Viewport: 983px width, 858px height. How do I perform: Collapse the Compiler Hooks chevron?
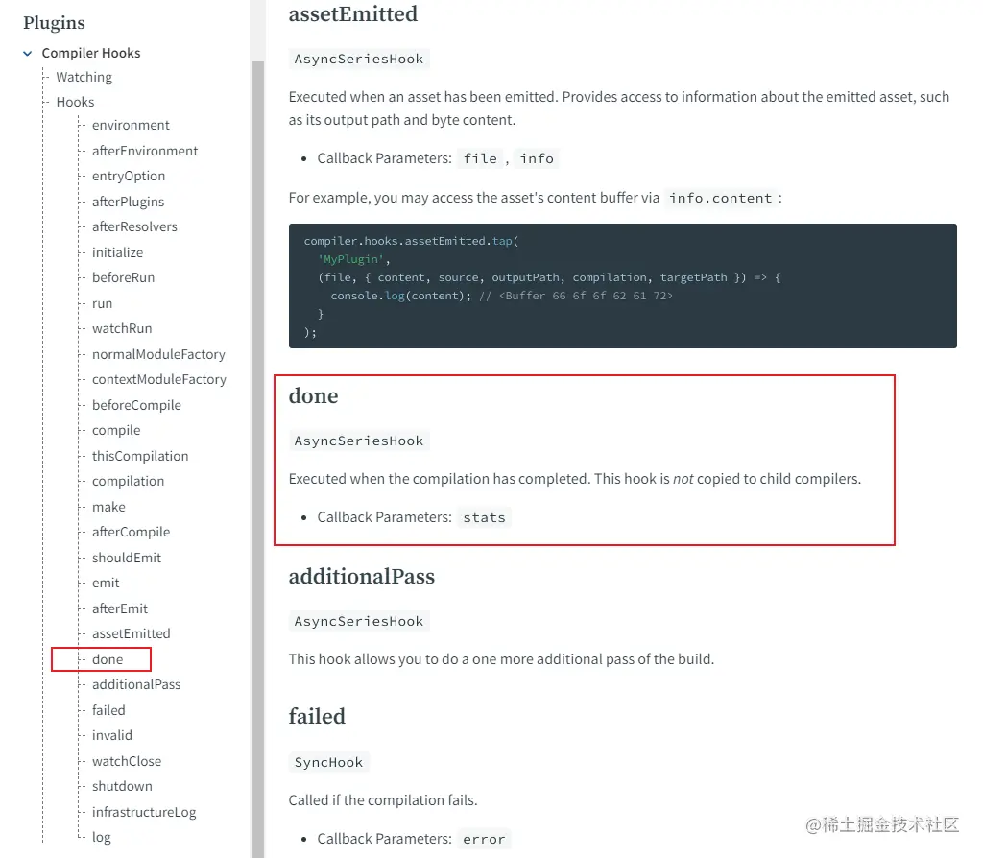click(x=28, y=54)
